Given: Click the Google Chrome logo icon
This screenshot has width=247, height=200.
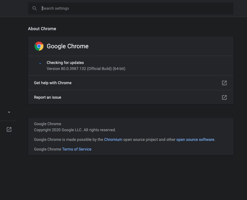Looking at the screenshot, I should pyautogui.click(x=39, y=46).
